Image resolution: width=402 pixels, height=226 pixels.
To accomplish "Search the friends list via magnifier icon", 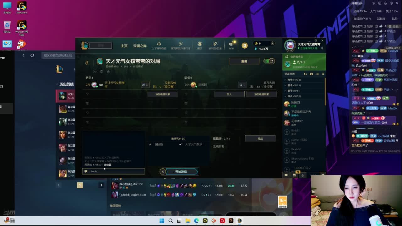I will 323,74.
